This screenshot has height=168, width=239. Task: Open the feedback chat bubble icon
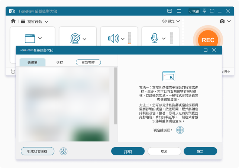pyautogui.click(x=169, y=11)
